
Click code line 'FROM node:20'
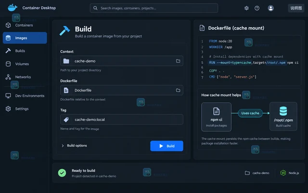point(220,41)
